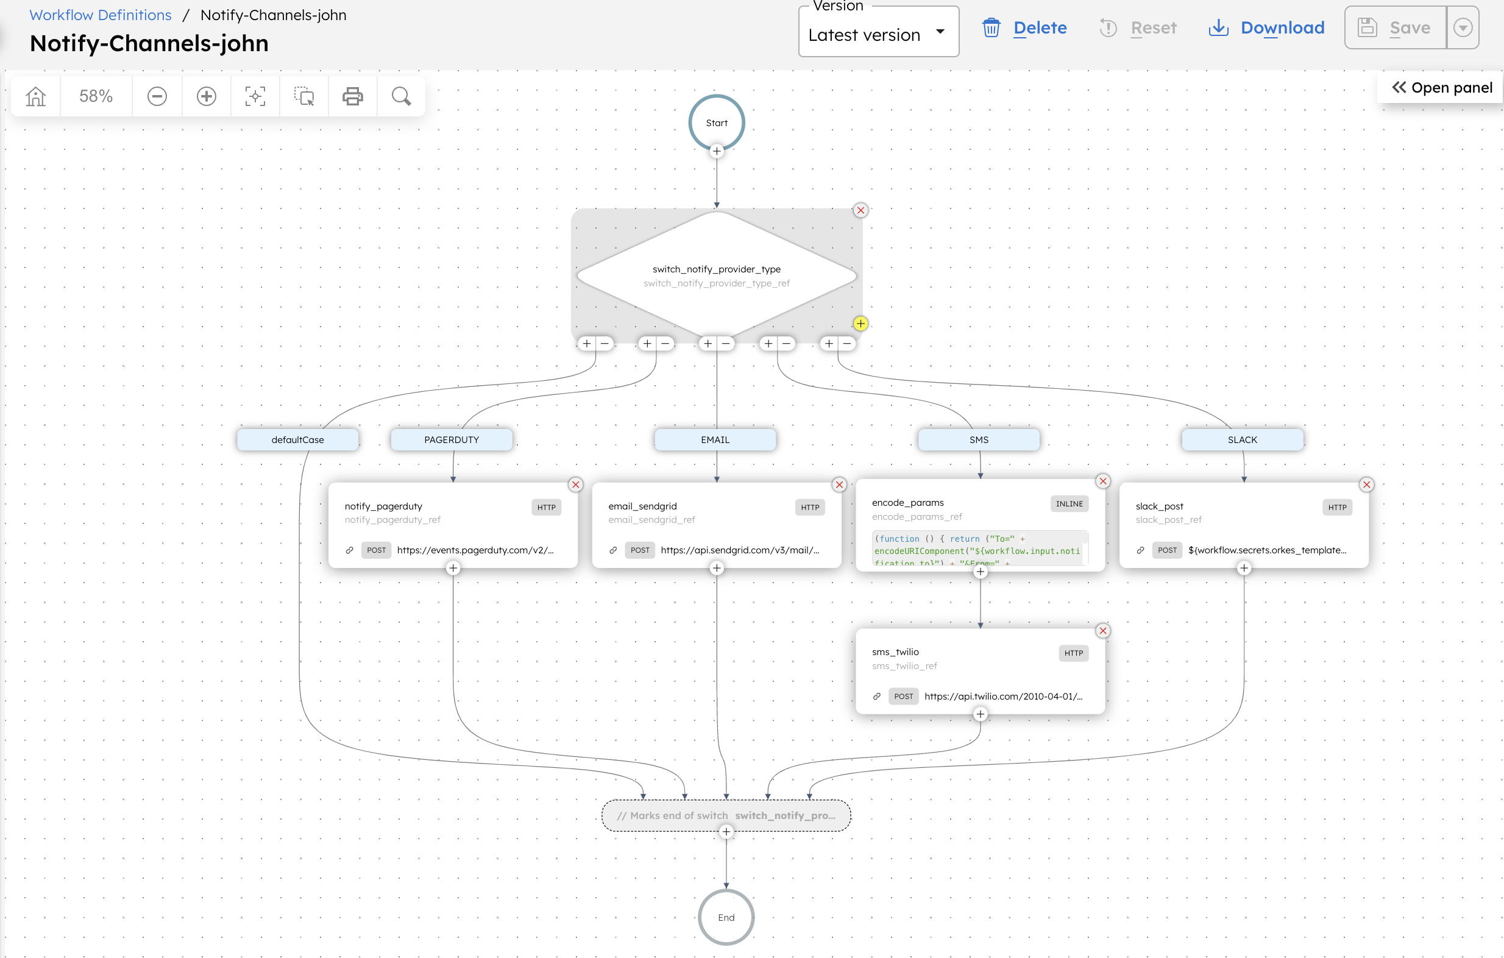Add task to SLACK branch plus
1504x958 pixels.
click(829, 344)
